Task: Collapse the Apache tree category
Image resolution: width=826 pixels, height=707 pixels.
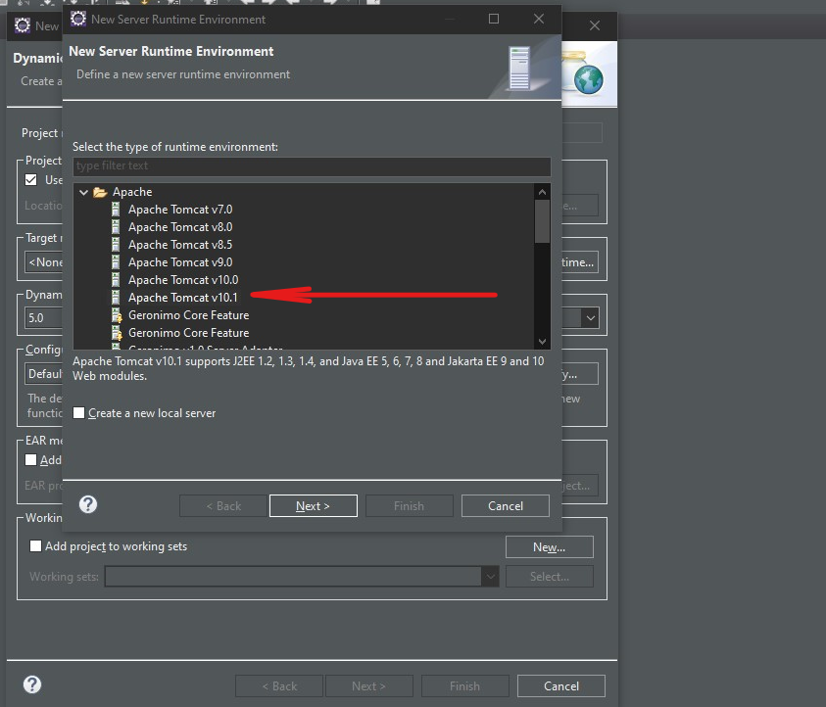Action: coord(83,192)
